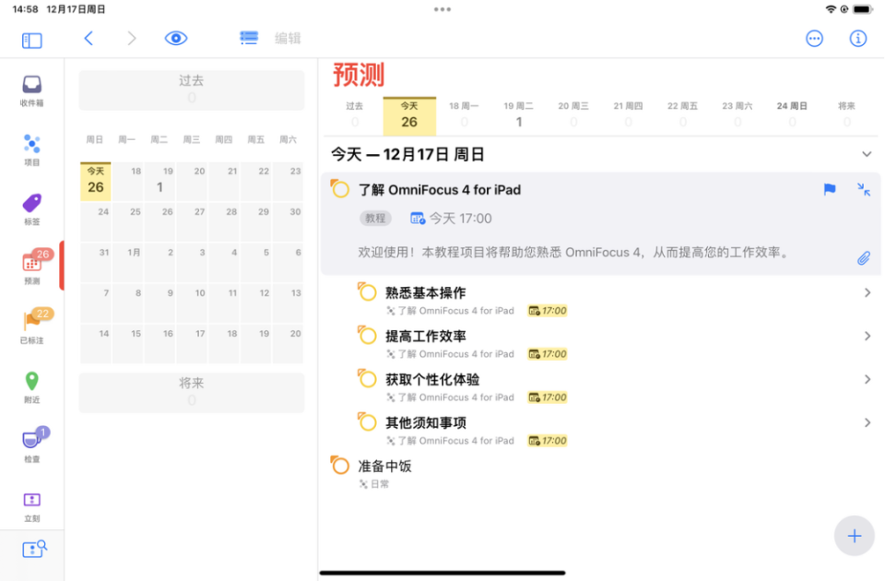Switch to the 24 周日 tab
885x581 pixels.
tap(793, 114)
